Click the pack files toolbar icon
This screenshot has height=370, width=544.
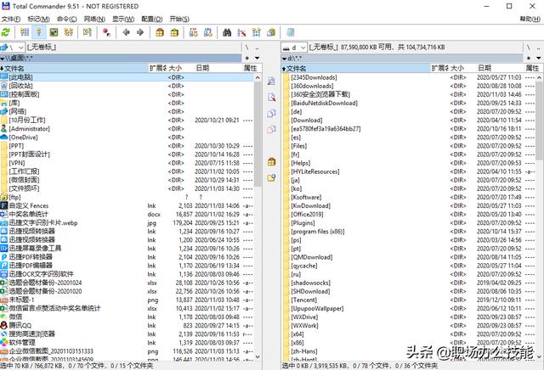[160, 32]
